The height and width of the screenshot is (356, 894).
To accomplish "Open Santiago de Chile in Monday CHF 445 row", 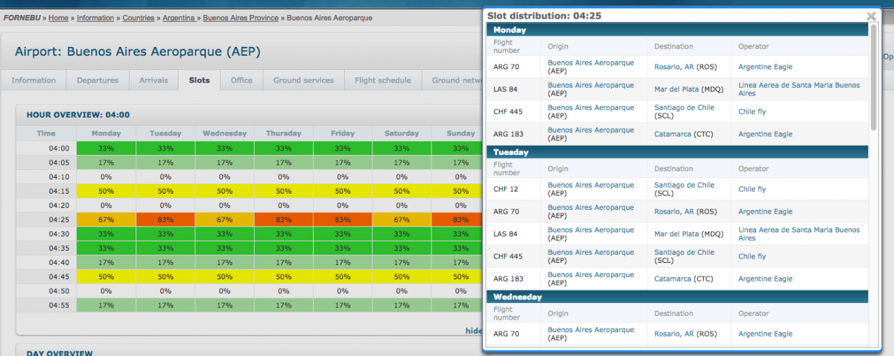I will pyautogui.click(x=684, y=107).
